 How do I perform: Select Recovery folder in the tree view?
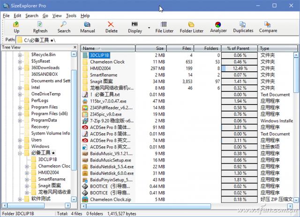(x=40, y=127)
